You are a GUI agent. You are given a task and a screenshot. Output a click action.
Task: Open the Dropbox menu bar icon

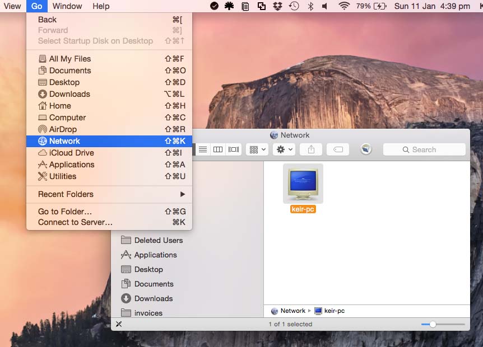(277, 6)
